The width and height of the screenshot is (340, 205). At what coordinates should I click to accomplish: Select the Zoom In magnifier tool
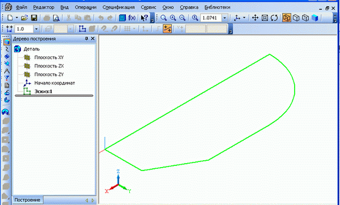coord(173,18)
